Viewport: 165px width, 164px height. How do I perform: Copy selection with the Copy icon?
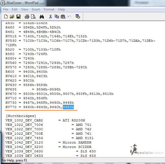[57, 17]
